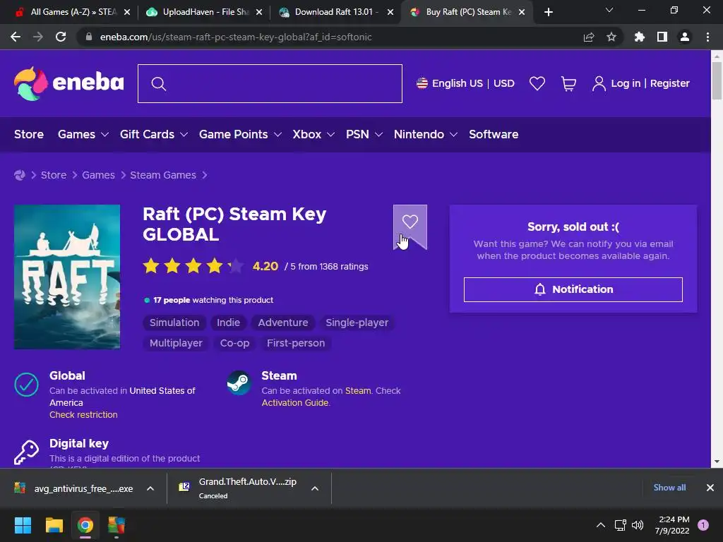Image resolution: width=723 pixels, height=542 pixels.
Task: Expand the Games menu
Action: pos(83,134)
